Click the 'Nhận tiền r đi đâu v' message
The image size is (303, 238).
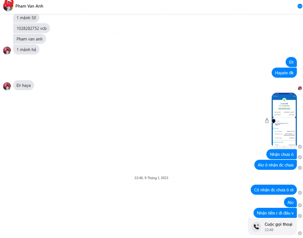click(275, 213)
